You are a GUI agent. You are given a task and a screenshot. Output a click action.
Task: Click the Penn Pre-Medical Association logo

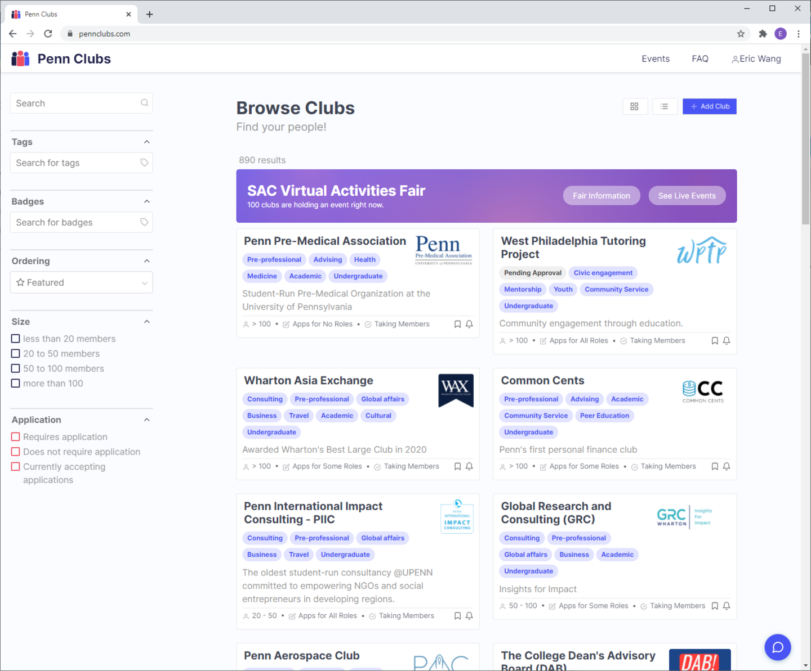444,250
